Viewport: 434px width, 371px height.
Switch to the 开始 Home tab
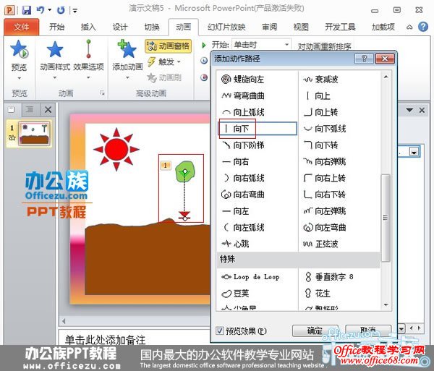pyautogui.click(x=56, y=27)
